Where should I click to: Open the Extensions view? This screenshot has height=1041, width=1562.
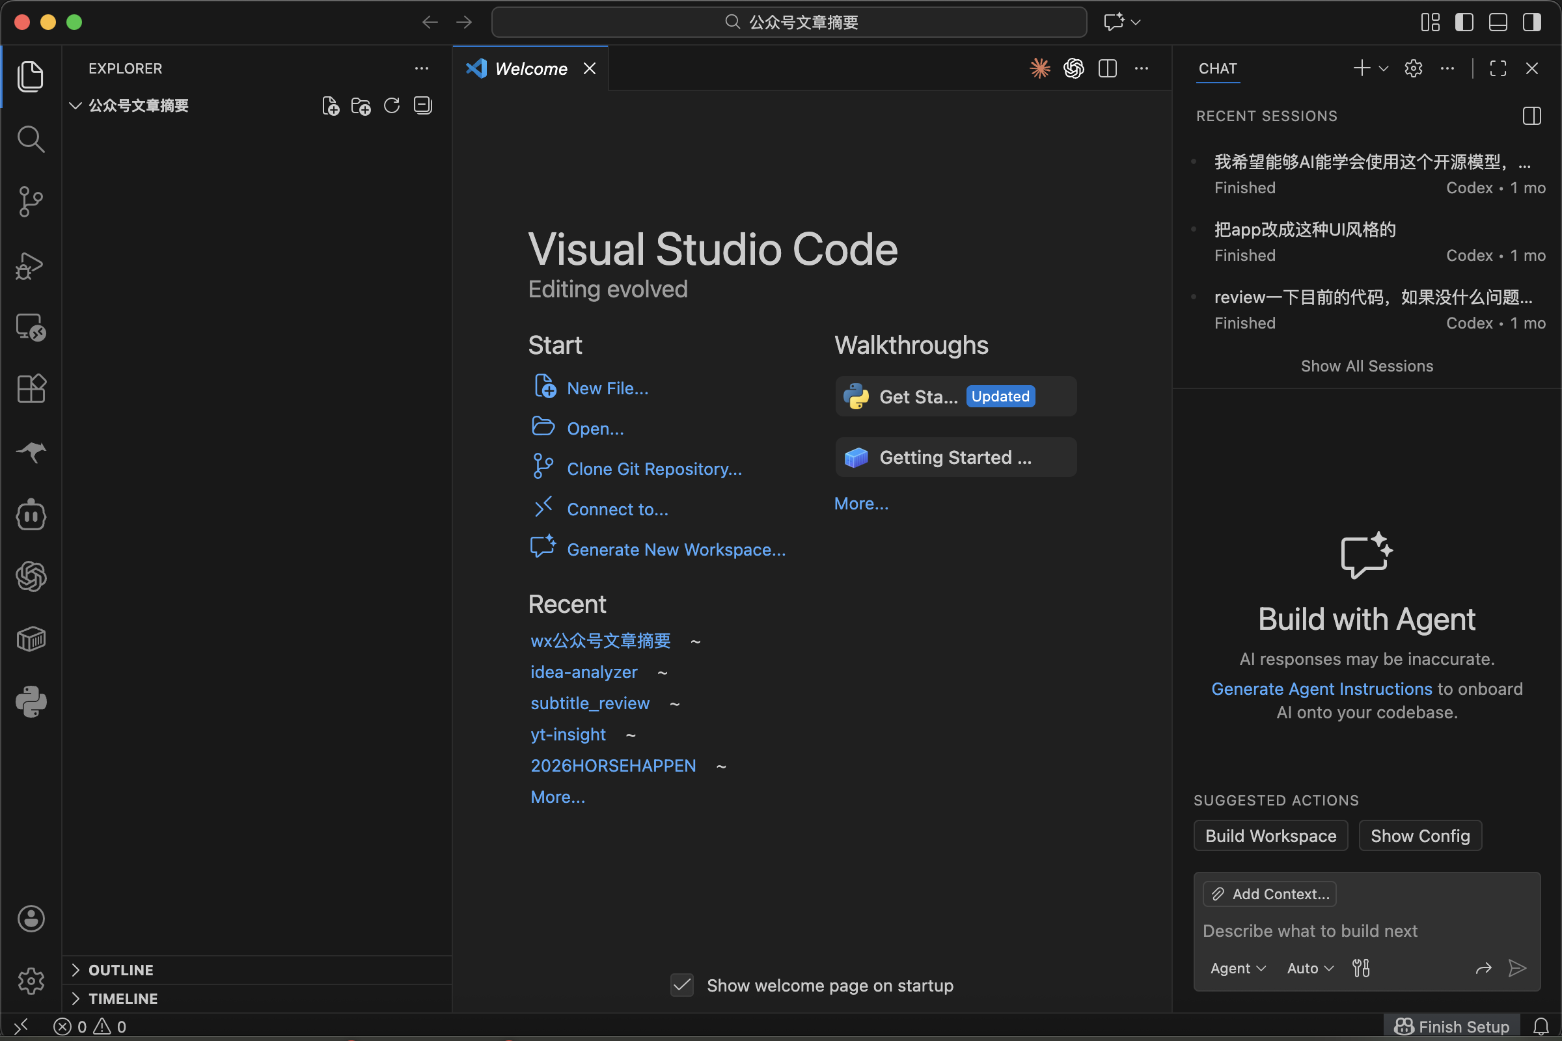[x=31, y=388]
